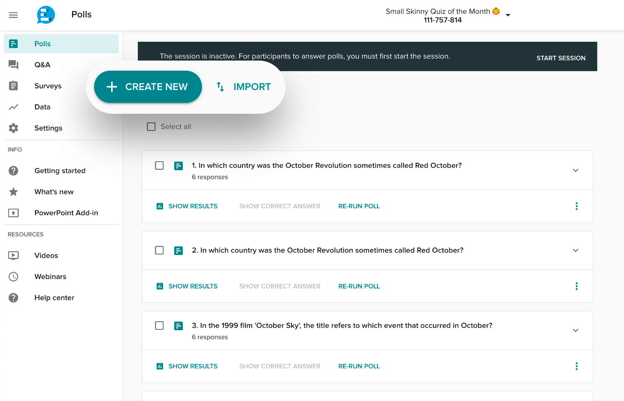Tick the checkbox for poll question 1
The height and width of the screenshot is (401, 624).
pos(159,165)
